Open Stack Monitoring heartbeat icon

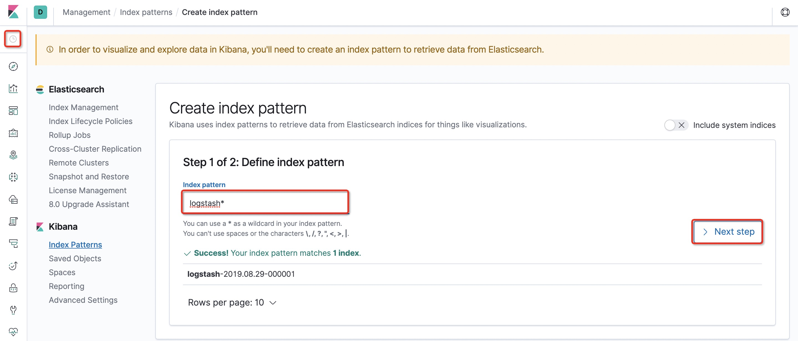tap(13, 332)
